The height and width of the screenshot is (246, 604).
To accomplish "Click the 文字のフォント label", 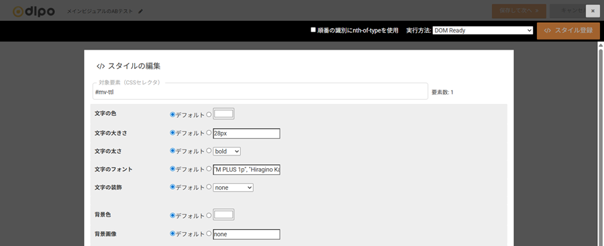I will (x=113, y=170).
